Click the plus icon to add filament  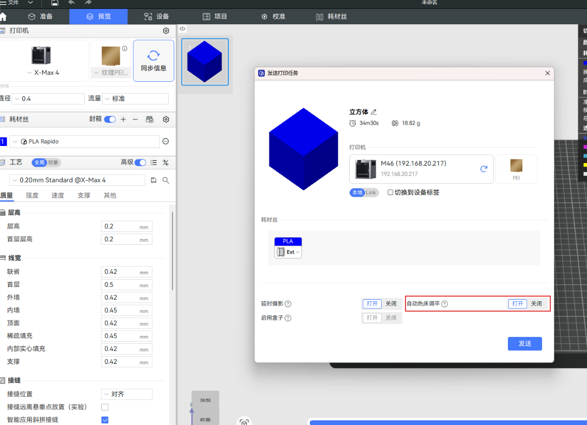pyautogui.click(x=123, y=120)
